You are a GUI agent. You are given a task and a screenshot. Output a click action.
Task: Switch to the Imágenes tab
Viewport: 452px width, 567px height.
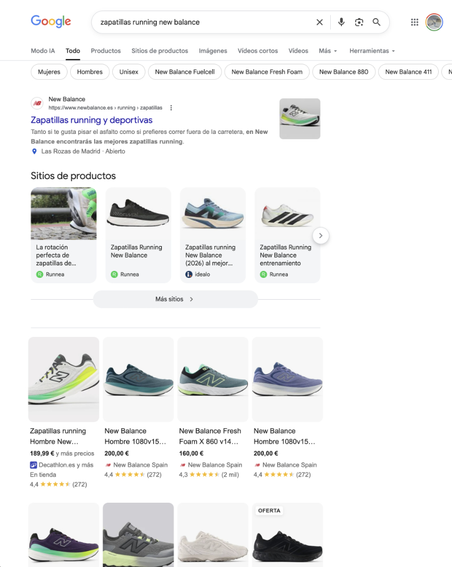pyautogui.click(x=213, y=51)
